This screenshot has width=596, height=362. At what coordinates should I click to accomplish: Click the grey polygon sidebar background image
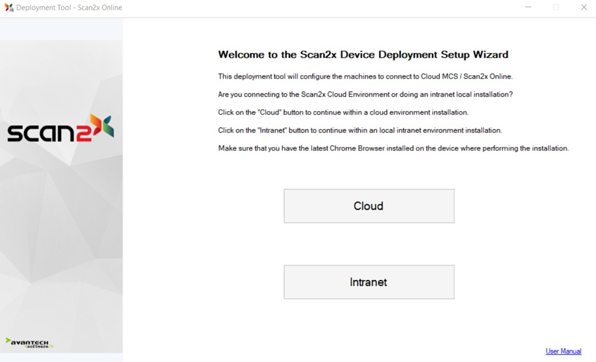click(x=61, y=244)
